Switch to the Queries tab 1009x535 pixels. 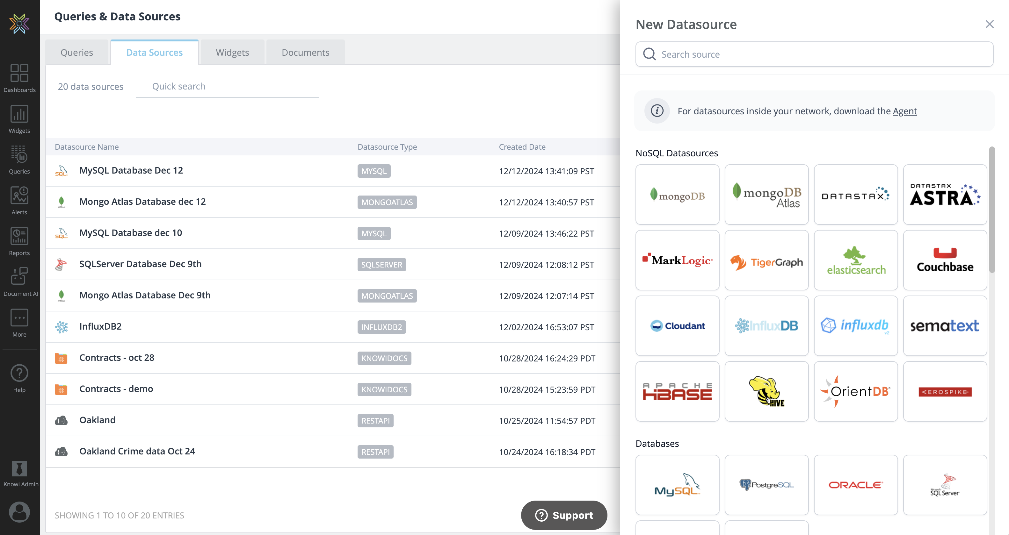tap(77, 53)
